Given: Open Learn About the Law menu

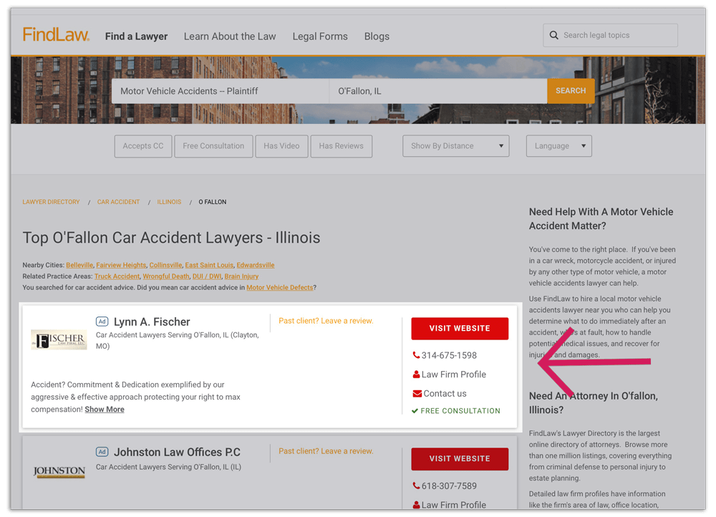Looking at the screenshot, I should coord(230,36).
